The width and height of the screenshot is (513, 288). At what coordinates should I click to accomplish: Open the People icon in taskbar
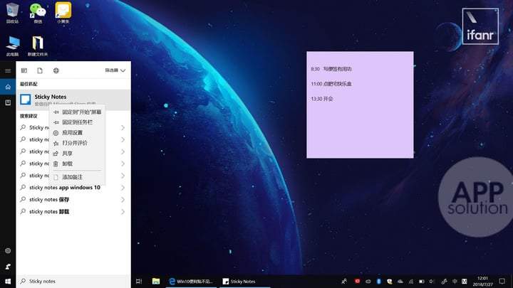[344, 281]
